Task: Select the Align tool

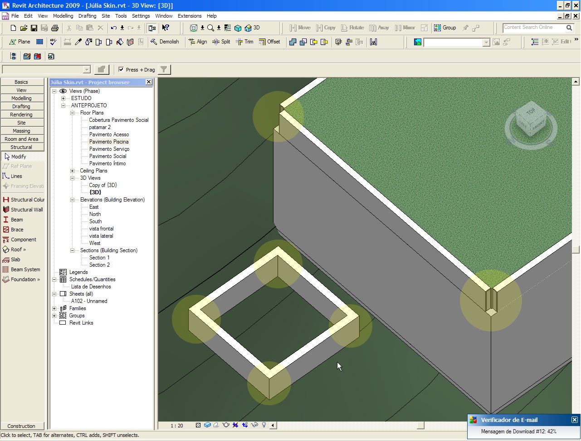Action: (x=197, y=42)
